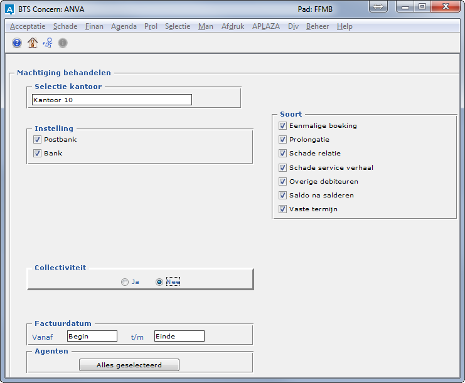Click the blue help question mark icon
465x383 pixels.
[17, 43]
